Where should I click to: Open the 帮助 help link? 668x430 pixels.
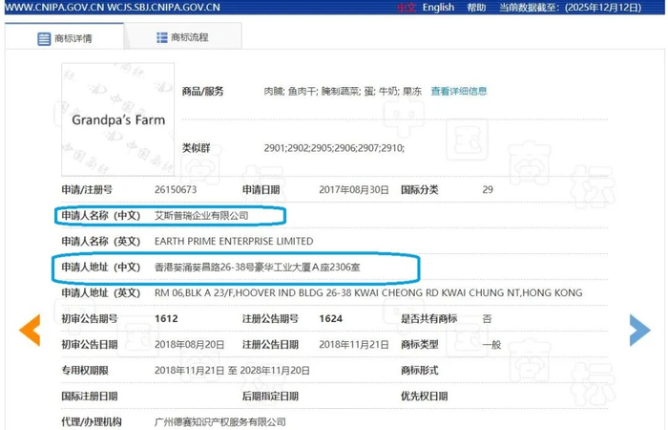pyautogui.click(x=476, y=8)
